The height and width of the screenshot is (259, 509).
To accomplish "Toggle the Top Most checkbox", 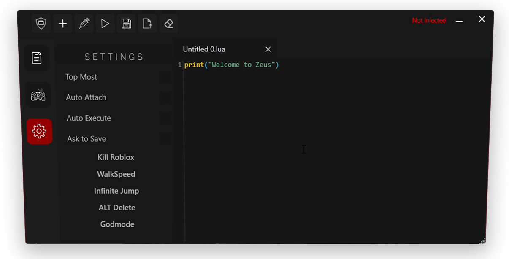I will [x=165, y=77].
